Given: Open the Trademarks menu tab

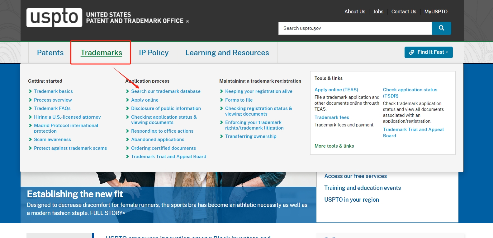Looking at the screenshot, I should (x=101, y=53).
